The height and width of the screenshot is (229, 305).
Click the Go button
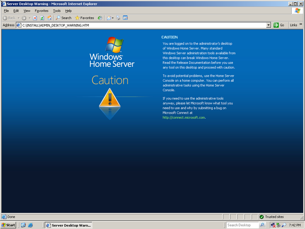279,25
